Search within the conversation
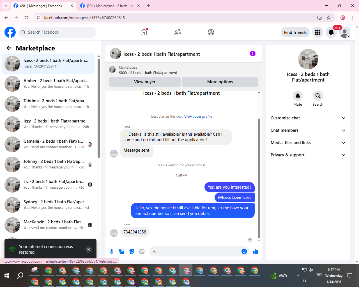 pos(318,96)
